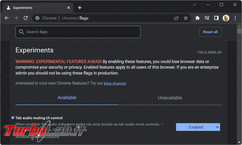Select the Experiments browser tab
This screenshot has width=242, height=145.
[38, 8]
